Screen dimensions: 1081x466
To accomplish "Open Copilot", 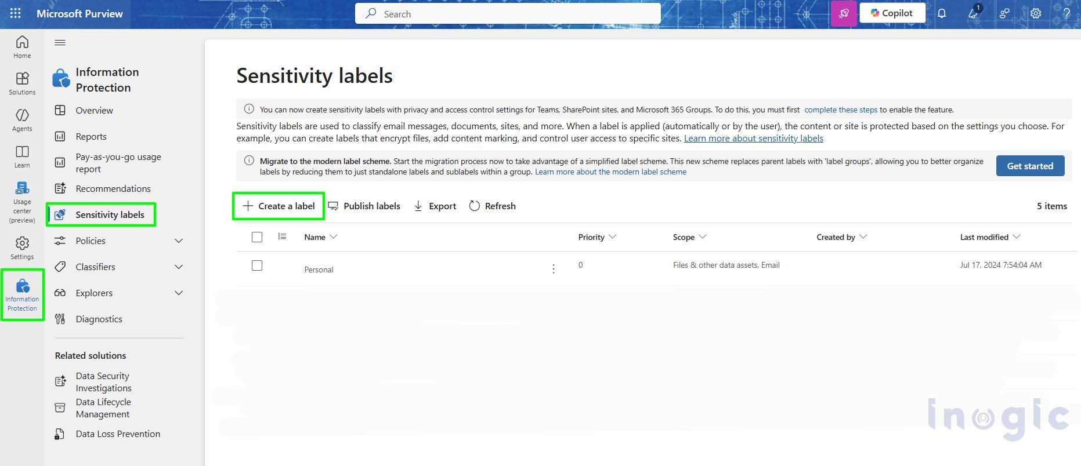I will click(891, 13).
